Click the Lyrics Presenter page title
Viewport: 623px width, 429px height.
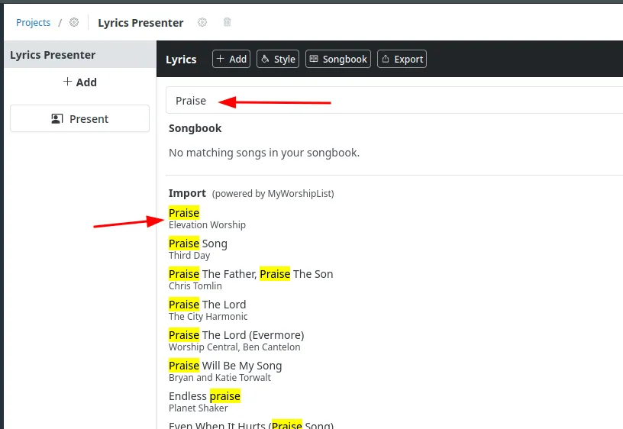[140, 23]
